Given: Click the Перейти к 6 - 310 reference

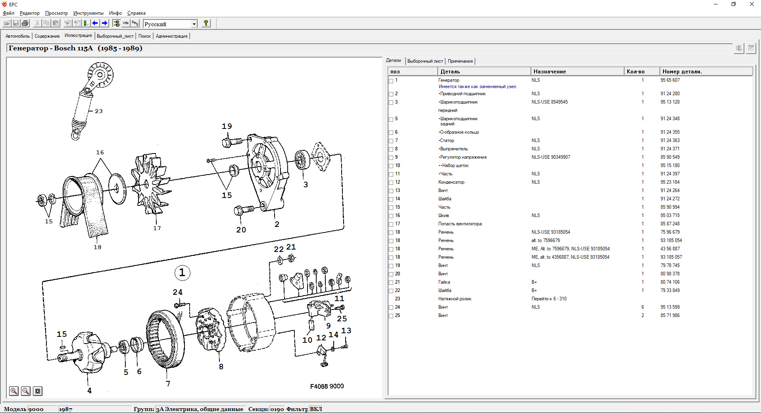Looking at the screenshot, I should [549, 299].
